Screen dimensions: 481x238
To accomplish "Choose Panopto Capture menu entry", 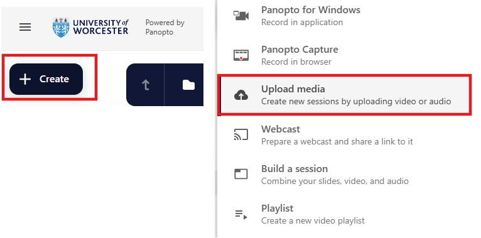I will (x=343, y=55).
